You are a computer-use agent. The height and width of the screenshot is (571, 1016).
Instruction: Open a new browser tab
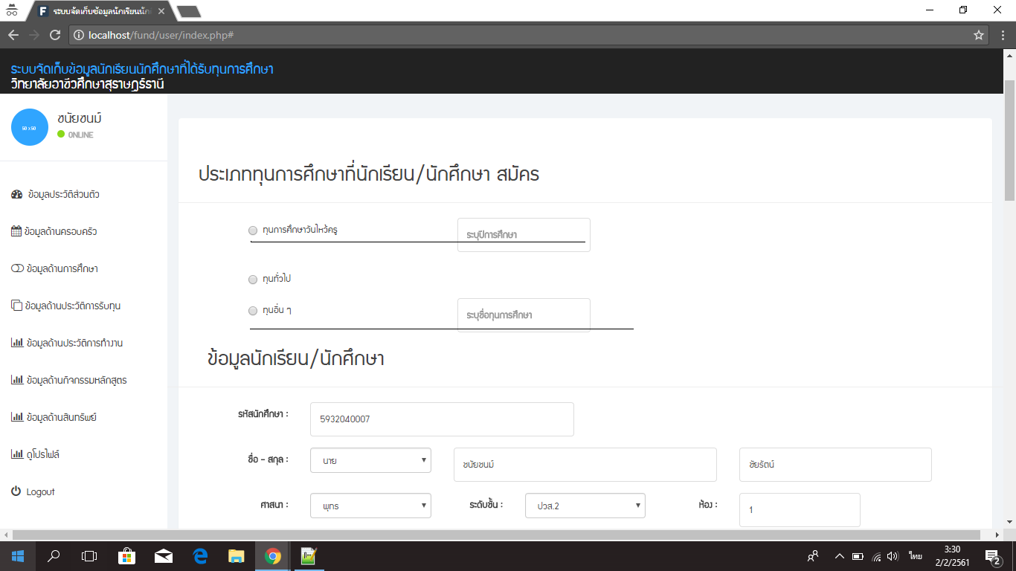[189, 11]
